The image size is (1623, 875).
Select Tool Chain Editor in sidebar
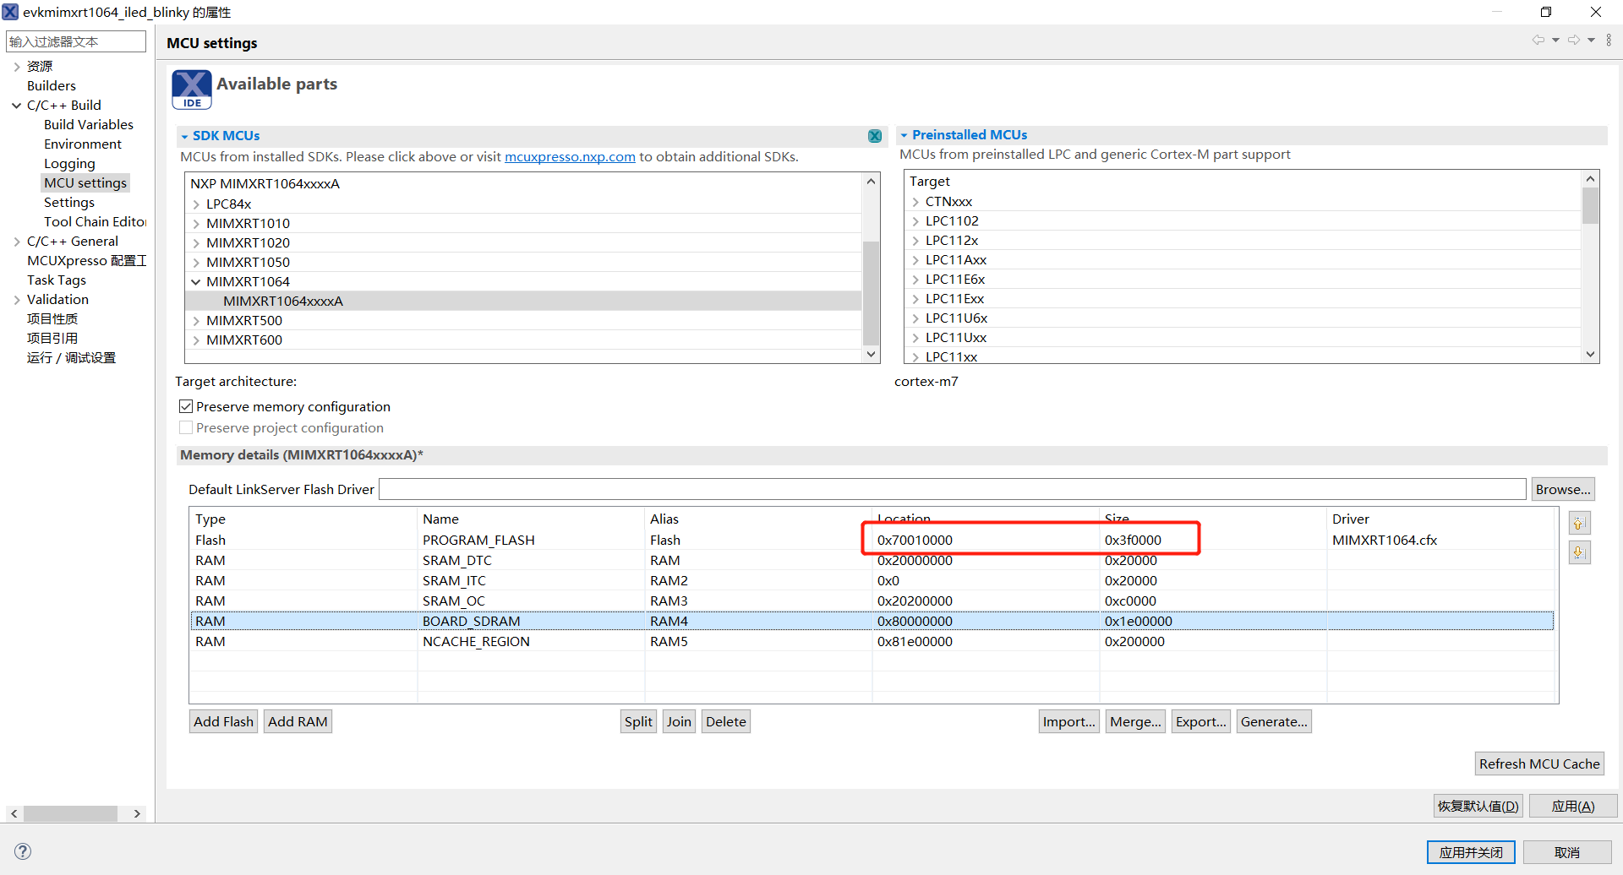coord(95,222)
